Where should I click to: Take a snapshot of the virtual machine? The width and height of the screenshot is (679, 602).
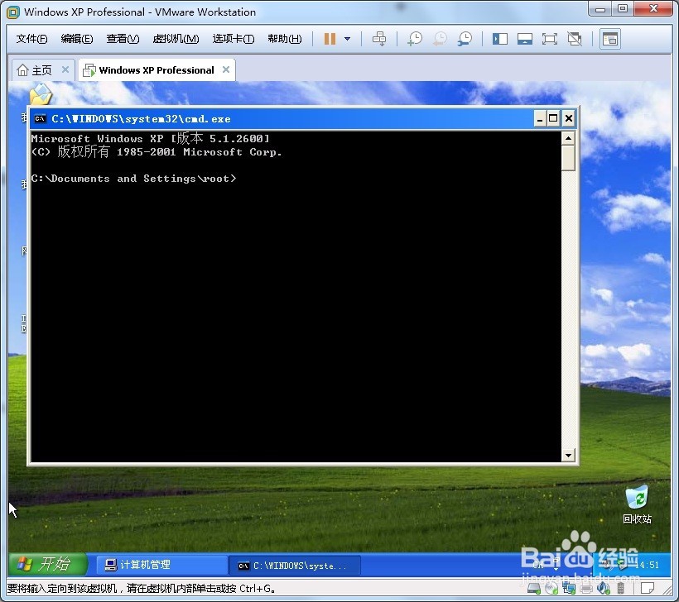(415, 38)
